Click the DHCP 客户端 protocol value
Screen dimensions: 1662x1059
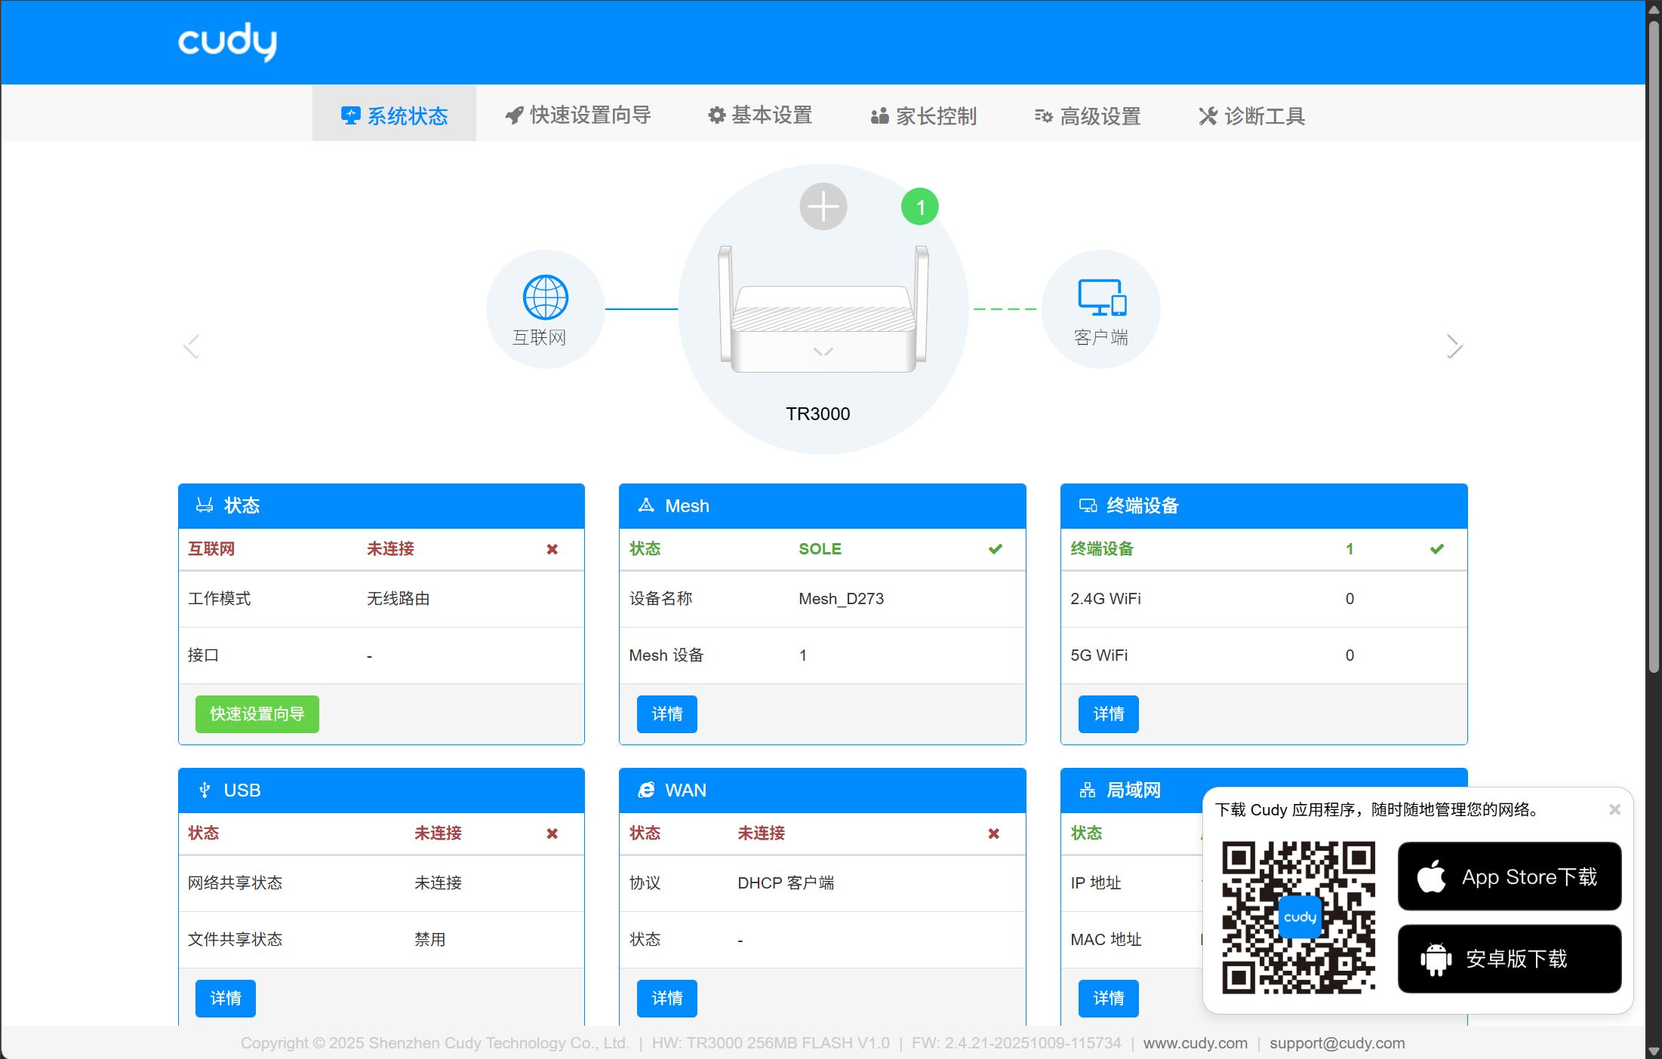click(x=786, y=882)
